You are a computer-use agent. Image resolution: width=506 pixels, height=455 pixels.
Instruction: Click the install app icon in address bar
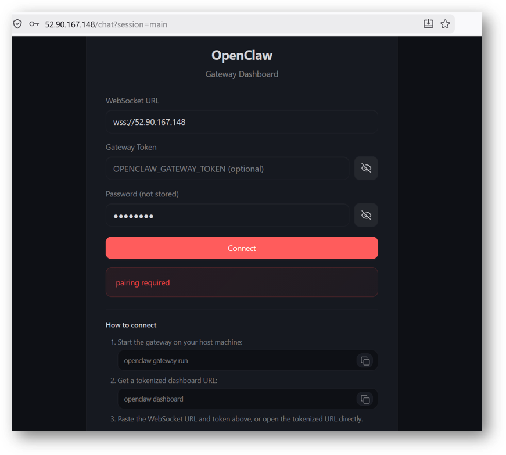[x=428, y=24]
